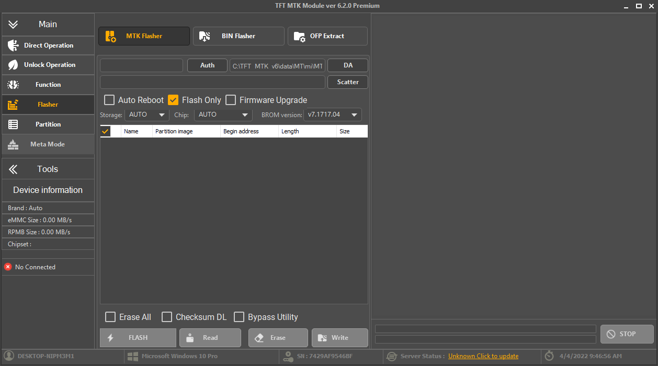Disable the Flash Only checkbox
The height and width of the screenshot is (366, 658).
coord(173,100)
